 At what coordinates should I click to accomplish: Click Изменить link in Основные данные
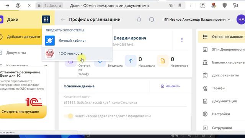coord(170,86)
